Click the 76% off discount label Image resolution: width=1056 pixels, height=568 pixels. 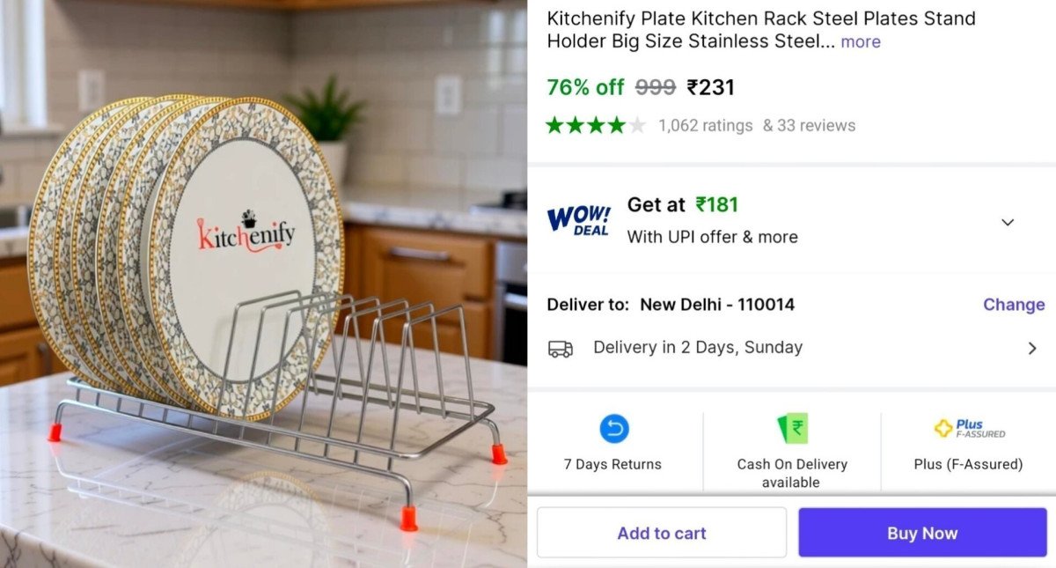585,87
